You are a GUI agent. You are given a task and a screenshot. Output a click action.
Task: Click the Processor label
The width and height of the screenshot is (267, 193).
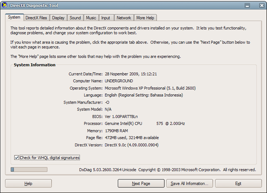click(x=93, y=123)
